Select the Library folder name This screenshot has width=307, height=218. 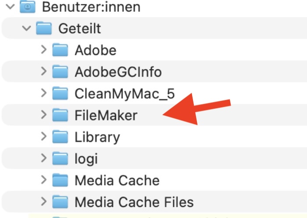click(x=97, y=137)
